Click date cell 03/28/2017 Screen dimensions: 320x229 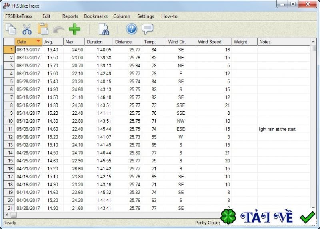28,208
